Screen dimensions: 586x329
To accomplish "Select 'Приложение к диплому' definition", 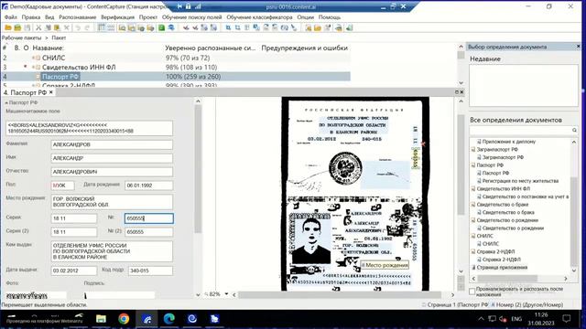I will pyautogui.click(x=509, y=142).
